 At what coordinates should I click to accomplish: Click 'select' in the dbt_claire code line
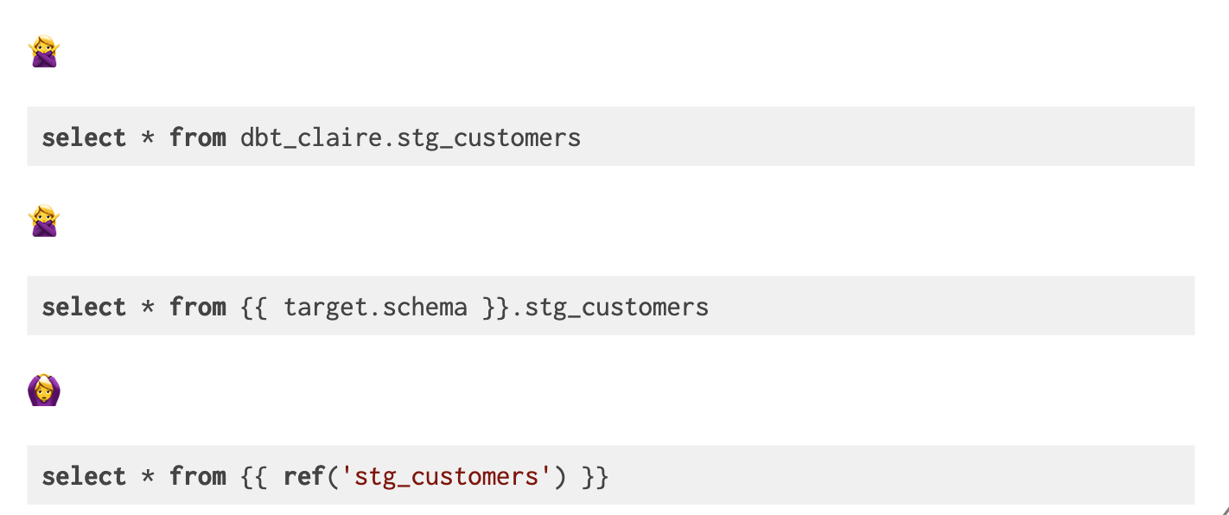pos(84,137)
